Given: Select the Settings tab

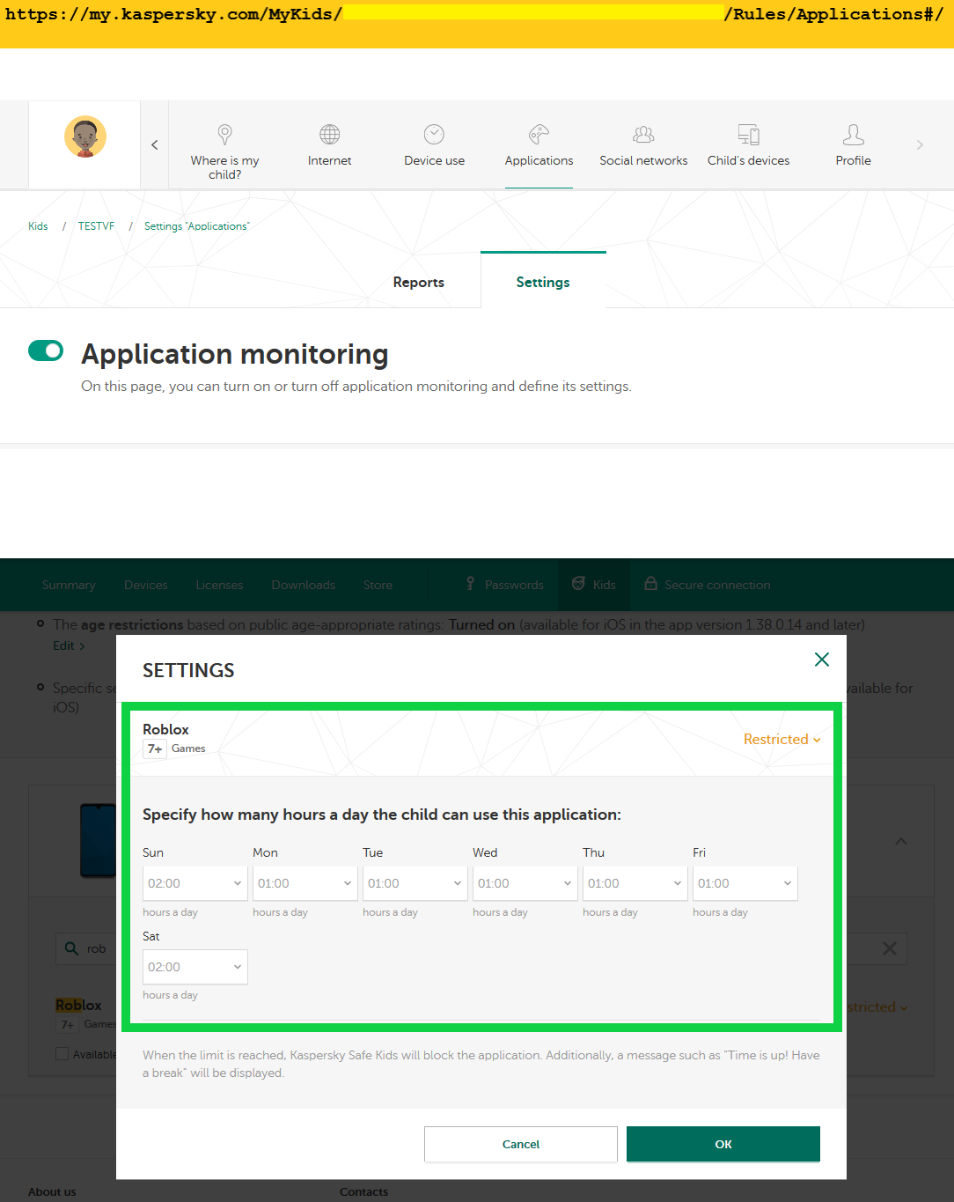Looking at the screenshot, I should tap(543, 282).
